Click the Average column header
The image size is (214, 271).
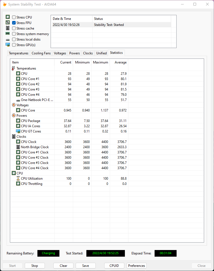click(119, 62)
